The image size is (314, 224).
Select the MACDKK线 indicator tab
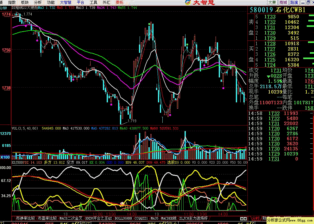(x=169, y=218)
